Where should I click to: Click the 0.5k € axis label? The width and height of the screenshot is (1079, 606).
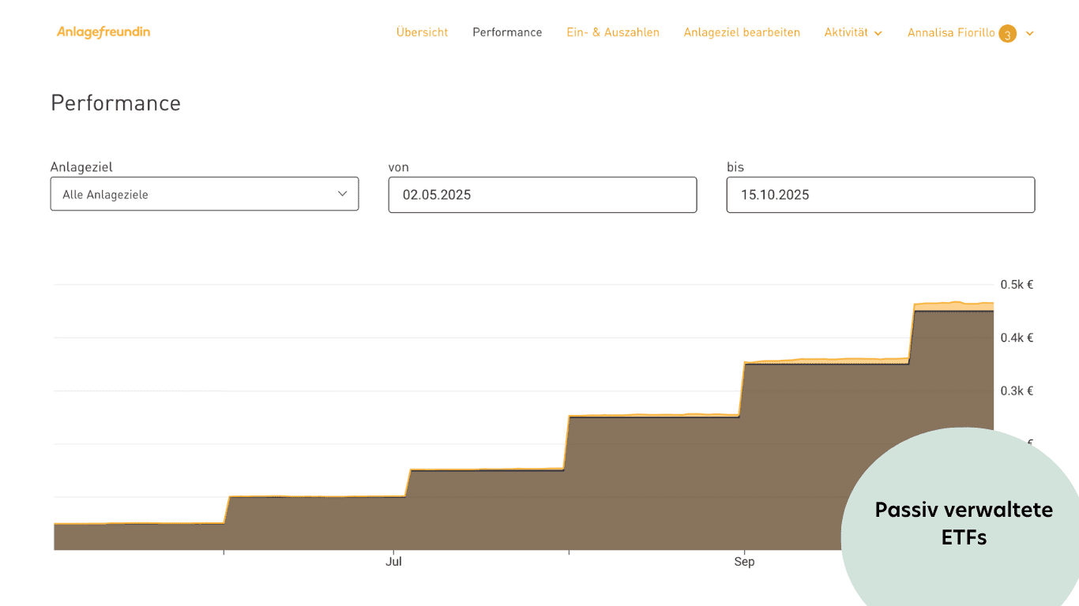coord(1017,285)
